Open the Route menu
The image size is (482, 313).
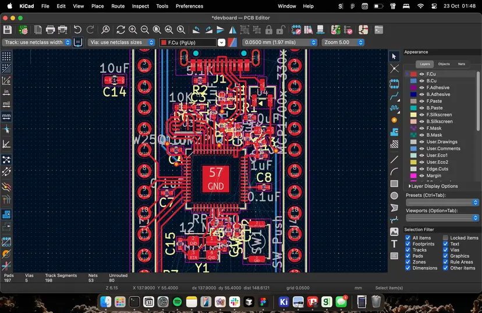point(118,6)
